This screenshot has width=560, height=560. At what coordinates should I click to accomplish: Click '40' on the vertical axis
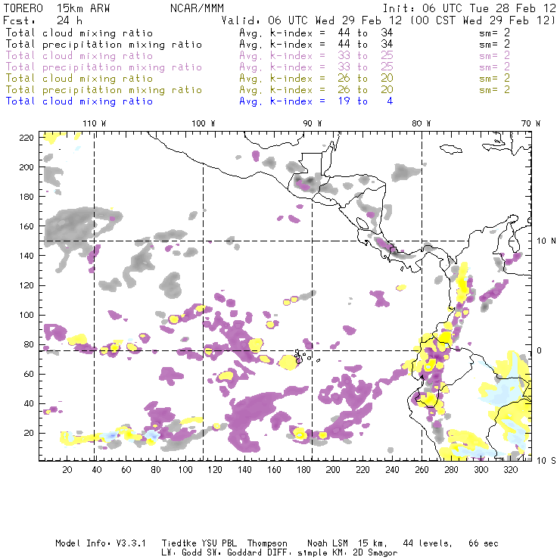pyautogui.click(x=29, y=403)
